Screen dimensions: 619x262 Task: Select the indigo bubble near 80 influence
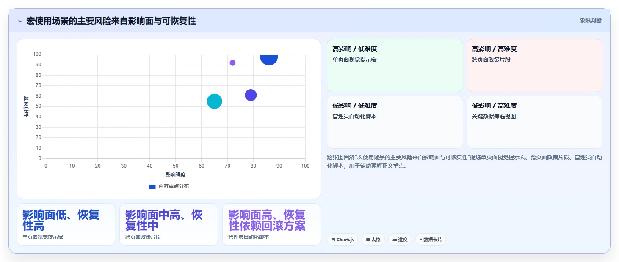[x=251, y=95]
